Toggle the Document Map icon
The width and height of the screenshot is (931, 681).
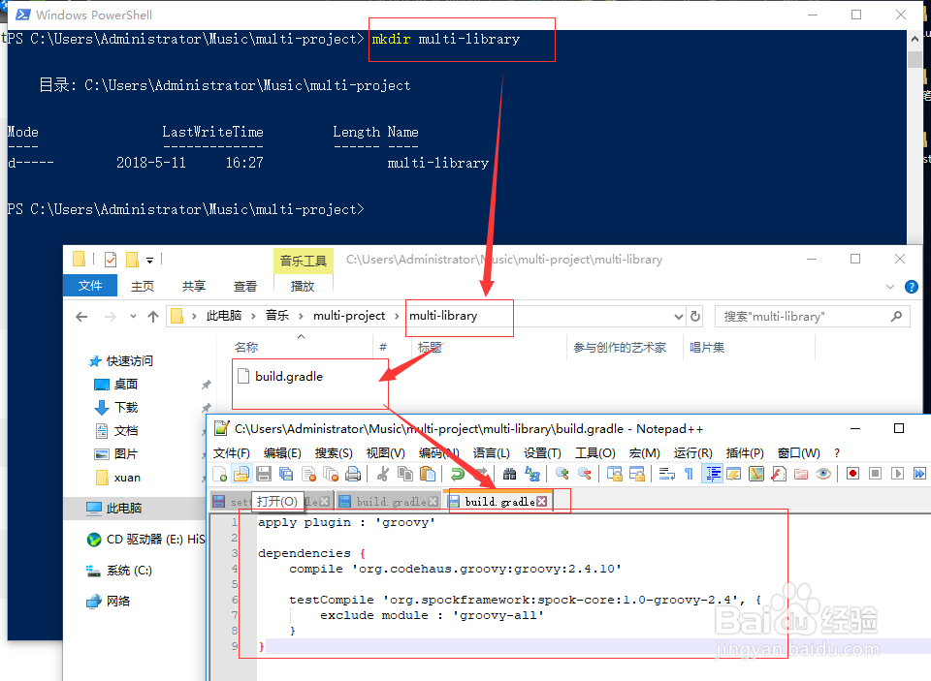click(755, 474)
